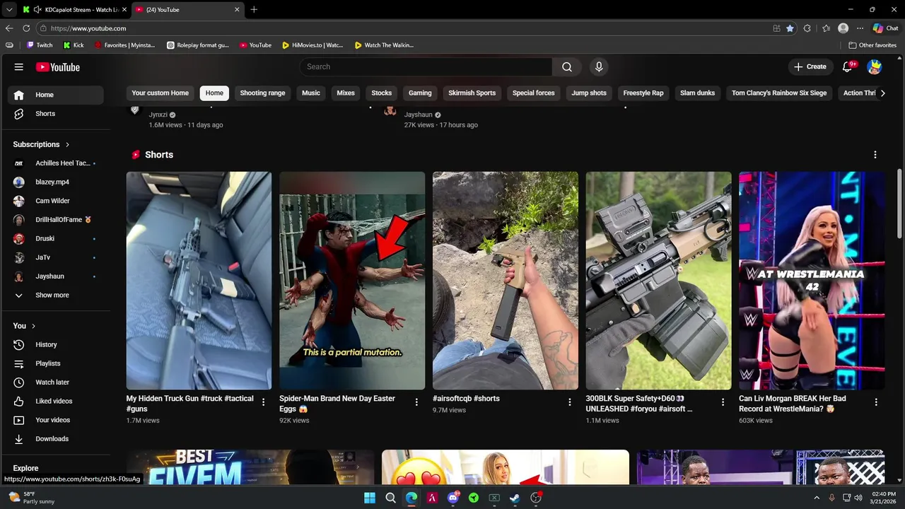Select the Freestyle Rap chip
Image resolution: width=905 pixels, height=509 pixels.
click(643, 93)
